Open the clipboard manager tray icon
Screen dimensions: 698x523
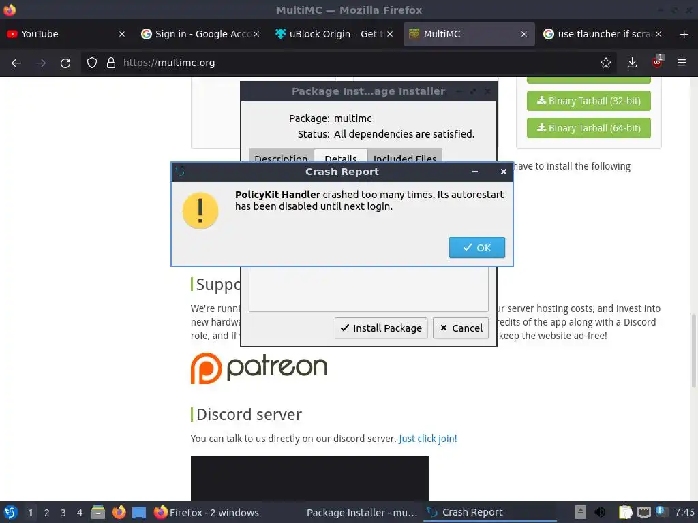click(x=625, y=512)
